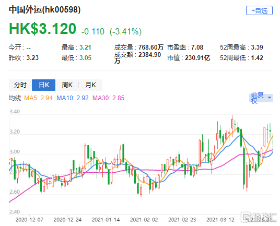This screenshot has width=280, height=226.
Task: Click the 2020-12-24 date axis label
Action: tap(67, 220)
